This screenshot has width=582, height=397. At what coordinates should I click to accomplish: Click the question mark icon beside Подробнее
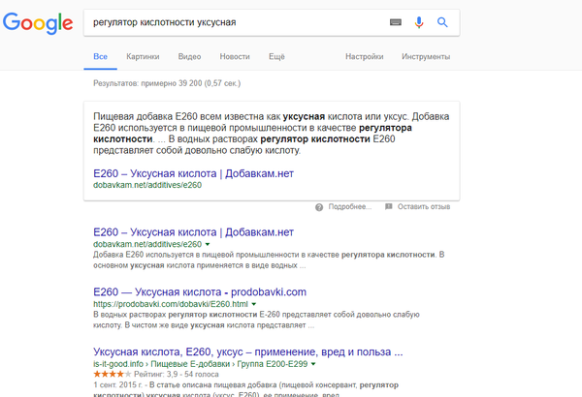[x=319, y=206]
